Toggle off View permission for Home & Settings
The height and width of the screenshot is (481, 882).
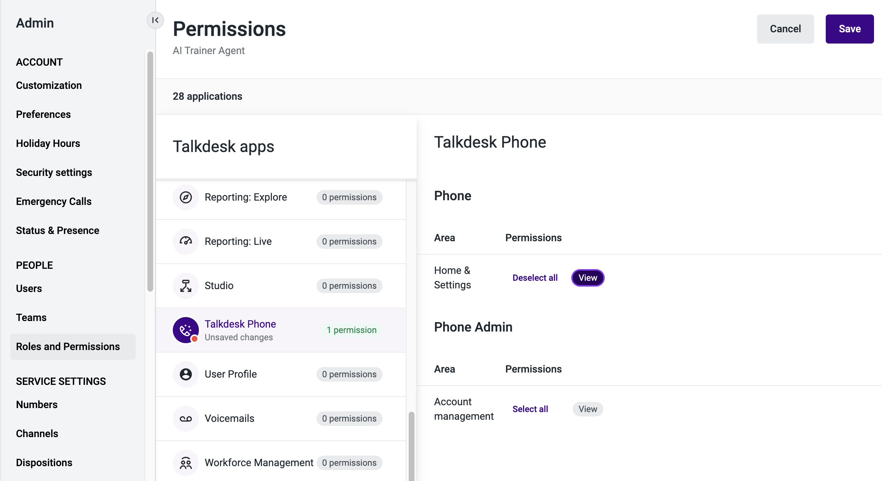pyautogui.click(x=588, y=278)
